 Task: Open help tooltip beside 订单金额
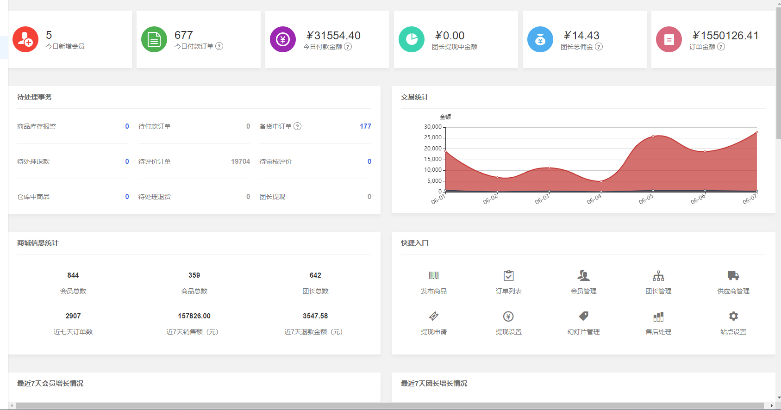point(721,47)
